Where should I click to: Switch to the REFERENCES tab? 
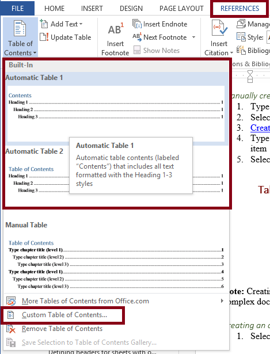click(239, 9)
